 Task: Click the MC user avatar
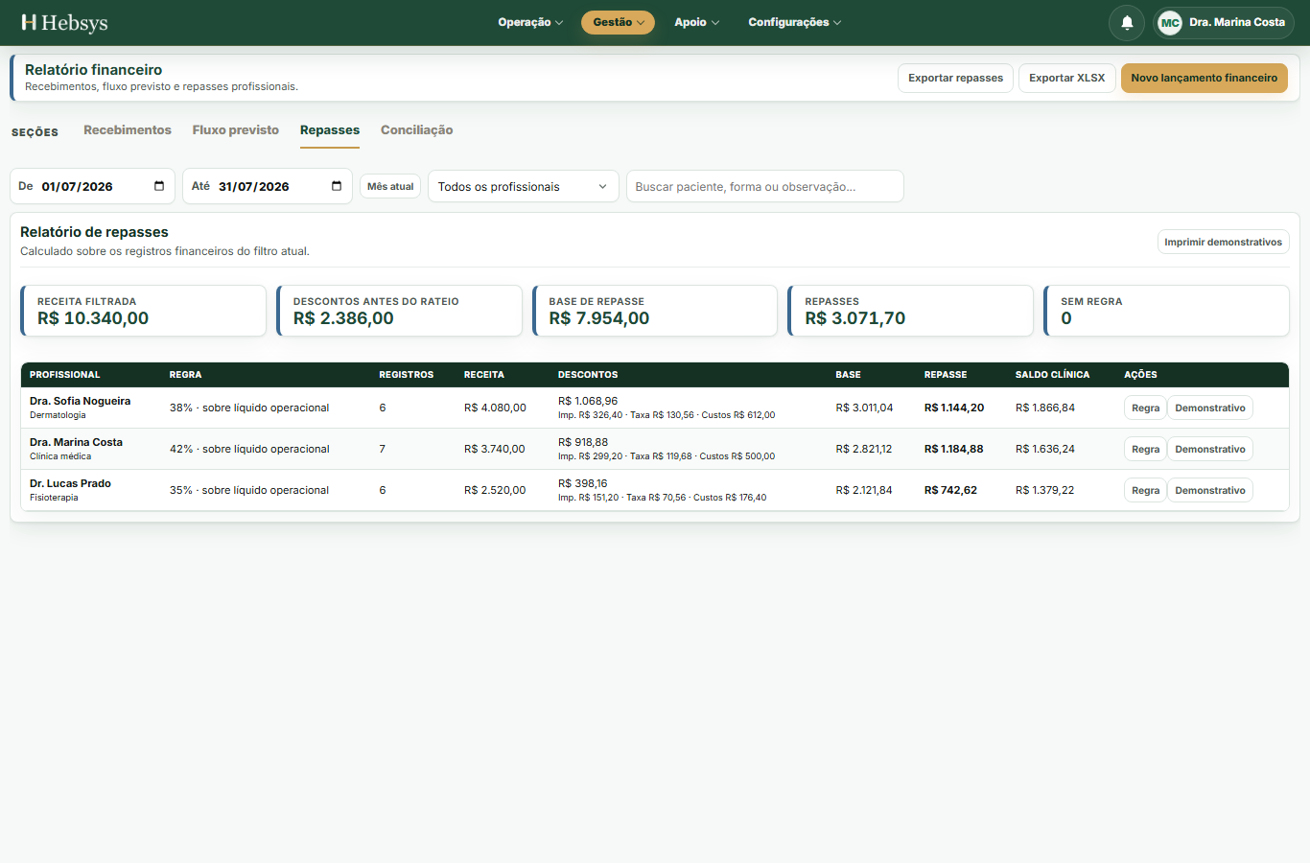point(1170,22)
